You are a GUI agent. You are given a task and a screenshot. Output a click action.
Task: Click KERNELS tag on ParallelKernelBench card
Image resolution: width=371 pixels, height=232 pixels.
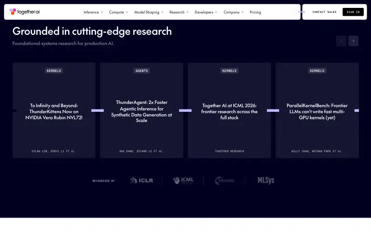pos(317,71)
